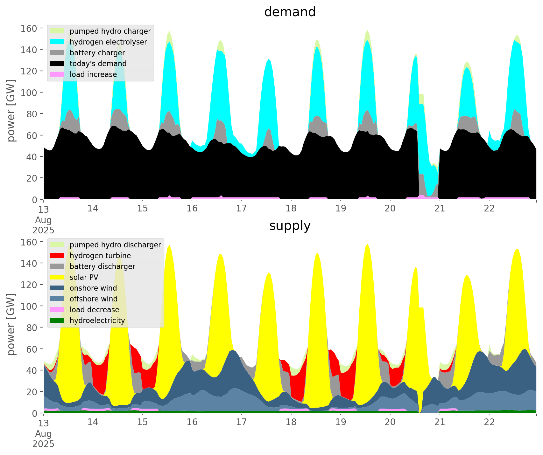Click the pumped hydro charger legend swatch

coord(57,31)
